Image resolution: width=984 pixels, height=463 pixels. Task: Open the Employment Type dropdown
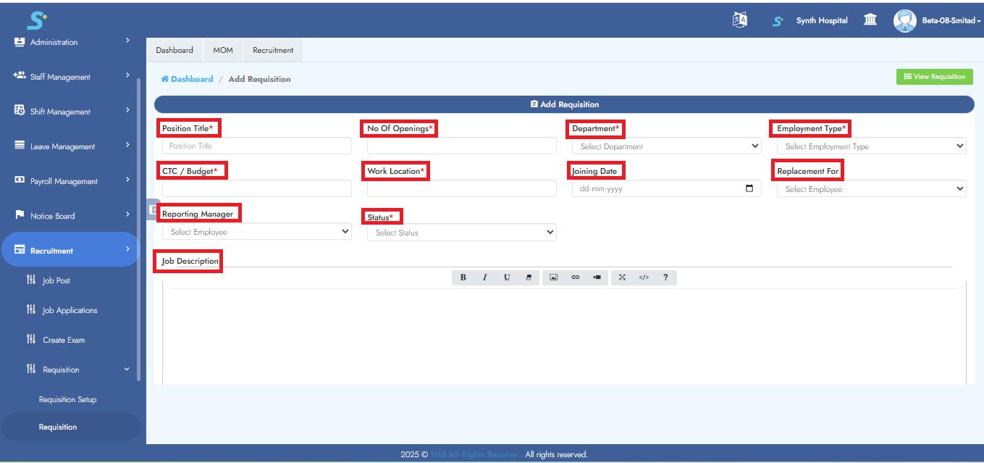[x=870, y=146]
